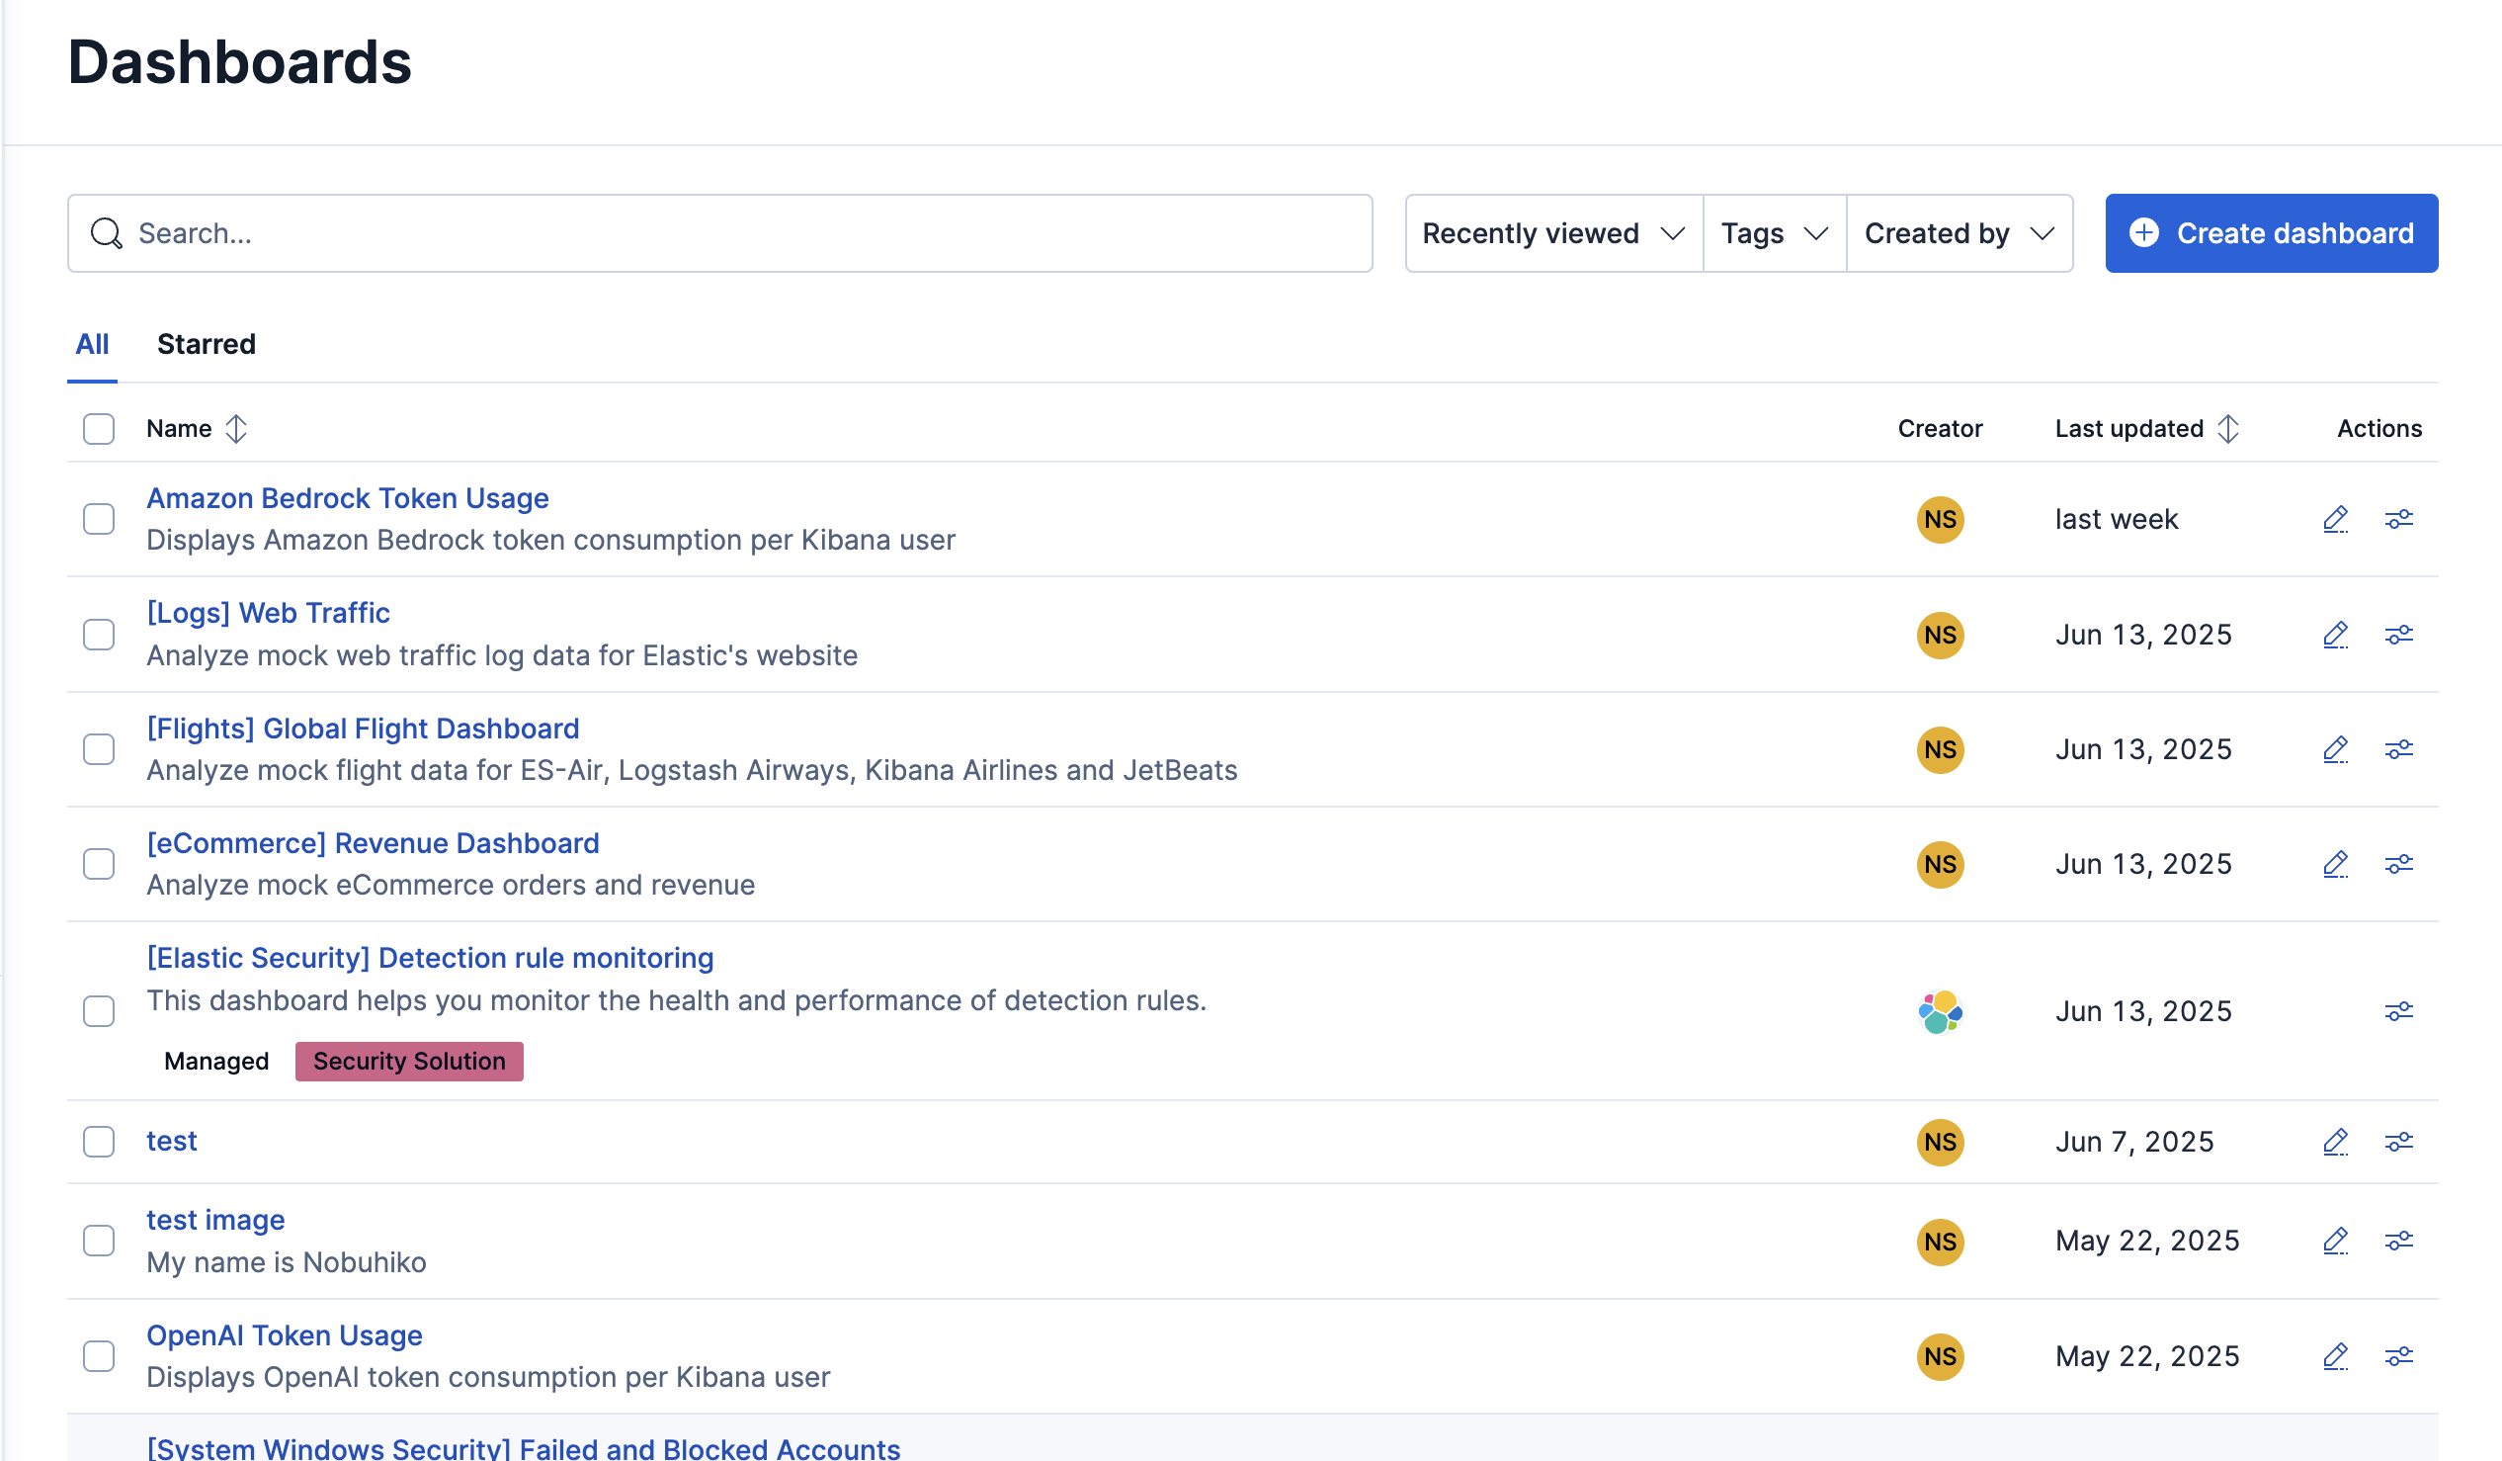Screen dimensions: 2502x1461
Task: Toggle the select-all checkbox in table header
Action: pyautogui.click(x=98, y=429)
